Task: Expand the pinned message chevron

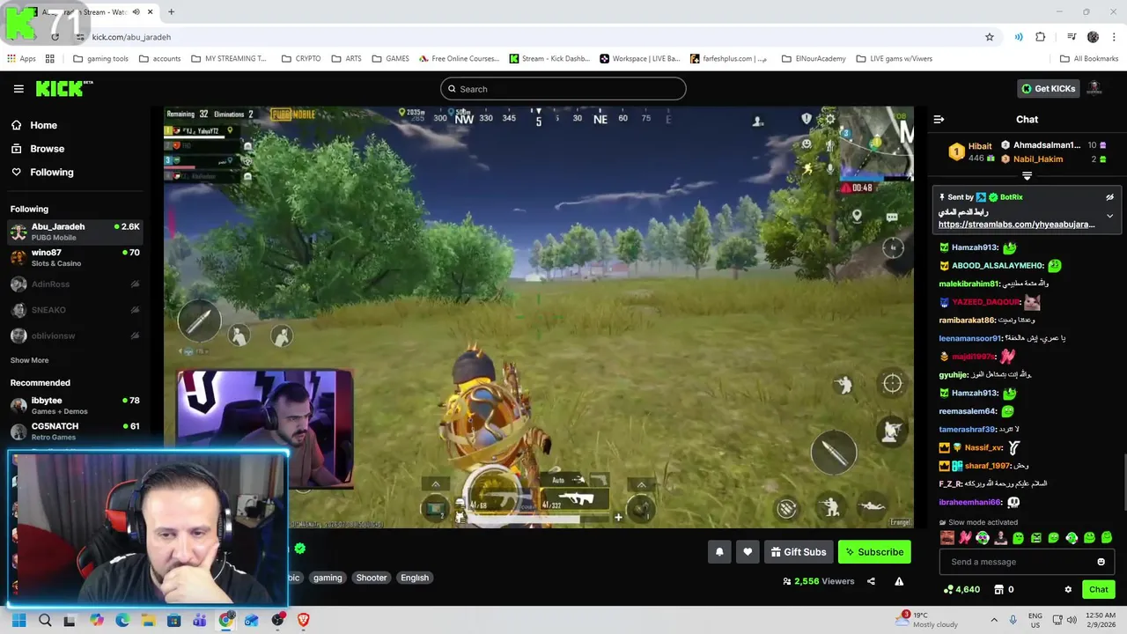Action: click(1109, 216)
